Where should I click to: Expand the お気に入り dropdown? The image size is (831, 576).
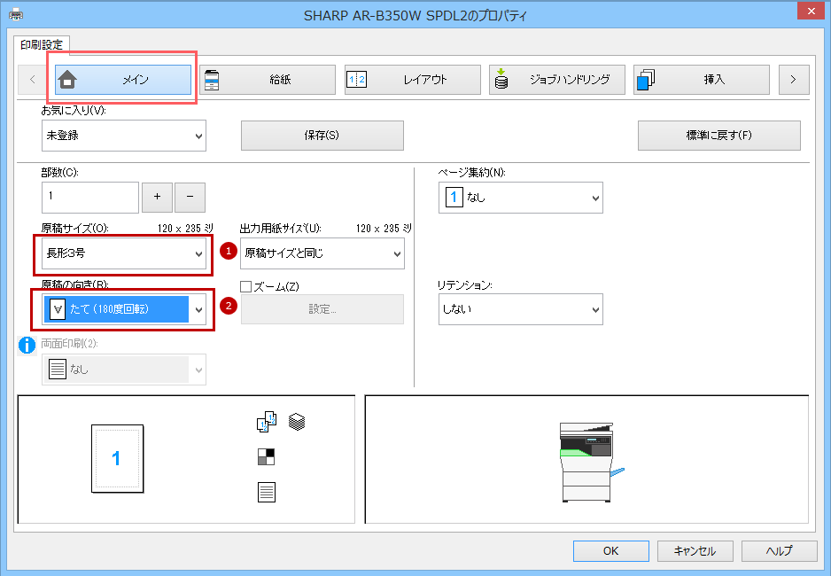point(124,136)
